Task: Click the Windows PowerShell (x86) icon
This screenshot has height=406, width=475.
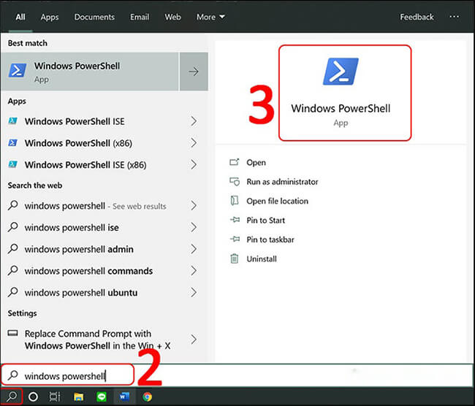Action: click(x=12, y=142)
